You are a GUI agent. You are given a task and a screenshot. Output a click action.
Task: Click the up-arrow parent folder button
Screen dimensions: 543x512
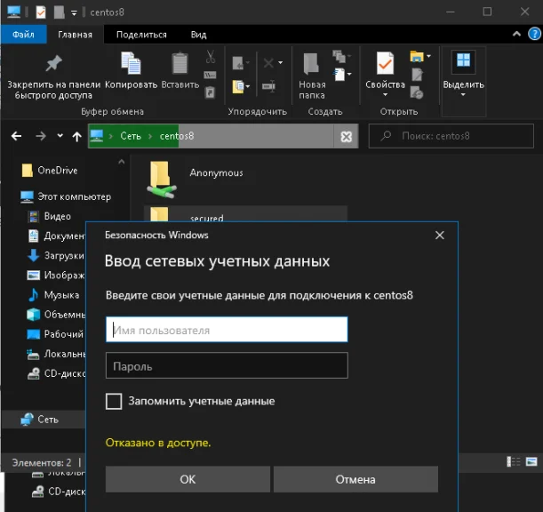click(76, 137)
